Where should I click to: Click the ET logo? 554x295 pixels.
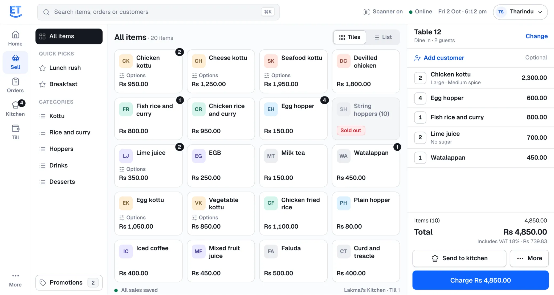point(15,12)
